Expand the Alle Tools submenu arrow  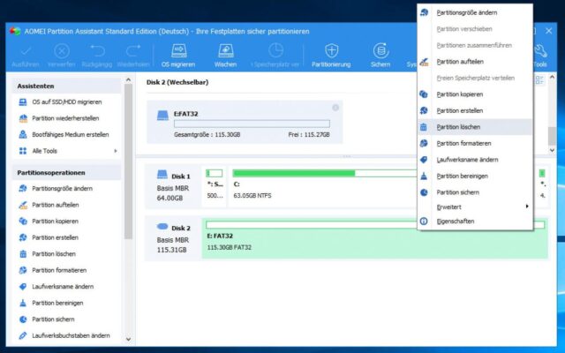pyautogui.click(x=116, y=151)
